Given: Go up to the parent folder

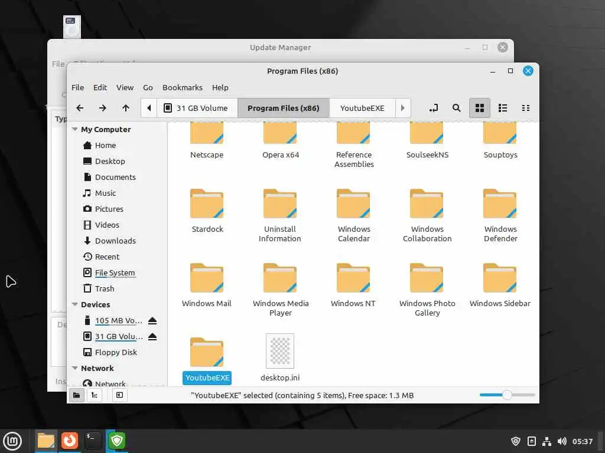Looking at the screenshot, I should 126,108.
